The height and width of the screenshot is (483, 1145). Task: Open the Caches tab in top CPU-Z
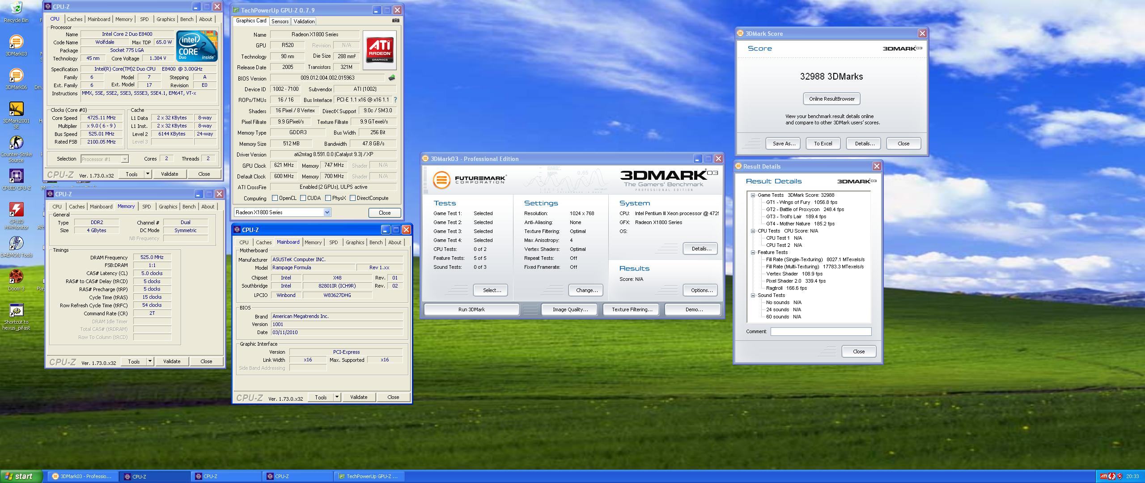pos(75,19)
